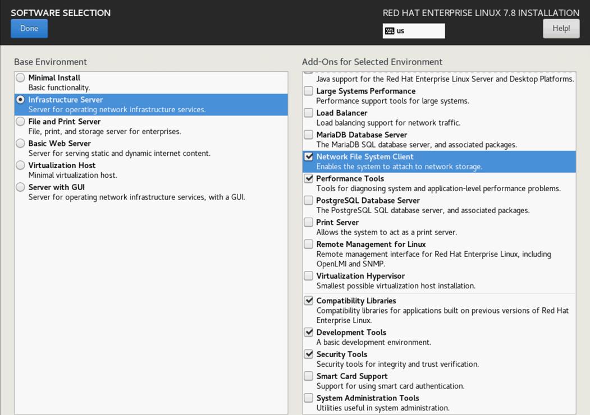Uncheck Network File System Client

coord(308,156)
